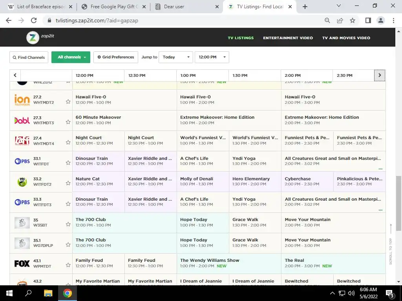402x301 pixels.
Task: Click the page vertical scrollbar thumb
Action: point(398,203)
